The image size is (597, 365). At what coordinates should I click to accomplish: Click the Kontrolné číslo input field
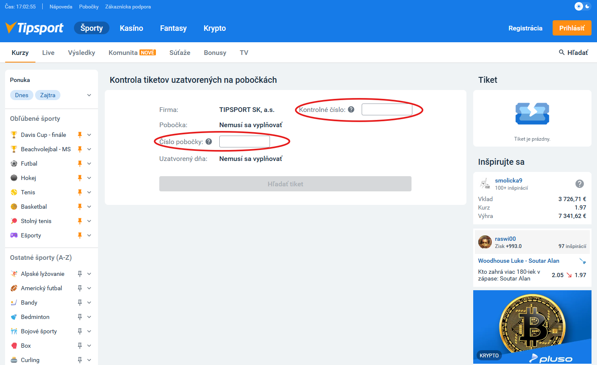point(387,110)
